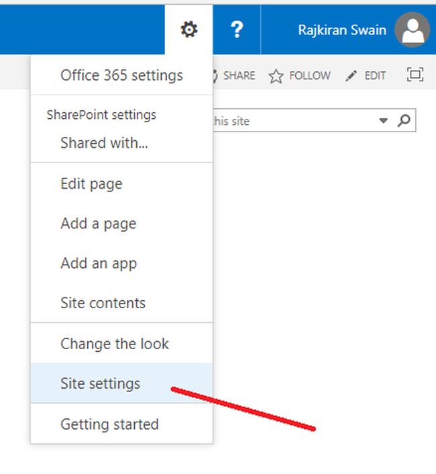Click the search magnifier icon
The width and height of the screenshot is (436, 474).
click(404, 121)
